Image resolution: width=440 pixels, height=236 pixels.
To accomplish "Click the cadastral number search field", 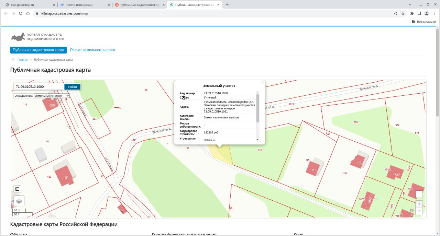I will click(x=39, y=87).
